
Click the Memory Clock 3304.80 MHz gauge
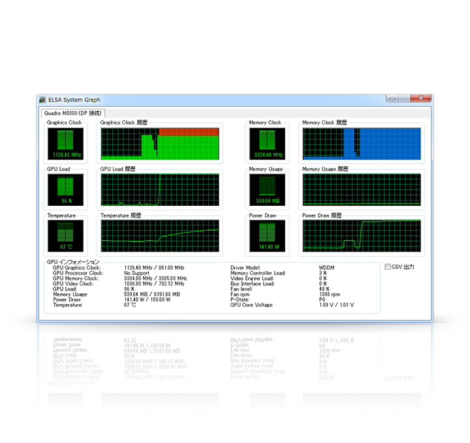point(268,144)
